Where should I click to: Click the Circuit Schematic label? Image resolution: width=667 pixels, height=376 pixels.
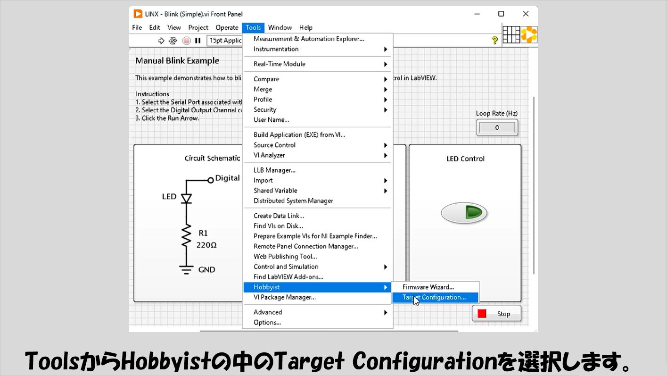pos(212,159)
